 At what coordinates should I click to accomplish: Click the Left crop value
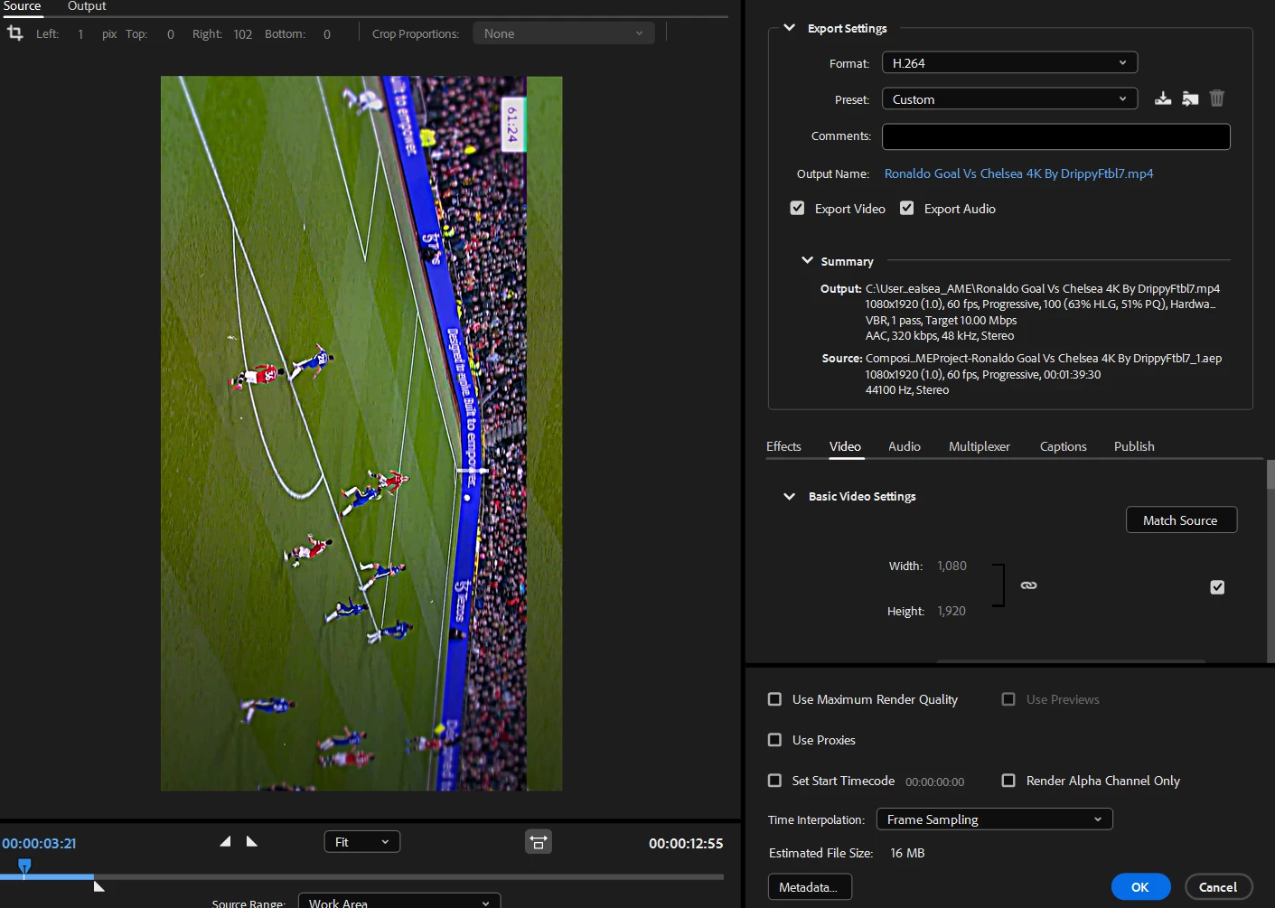click(80, 34)
